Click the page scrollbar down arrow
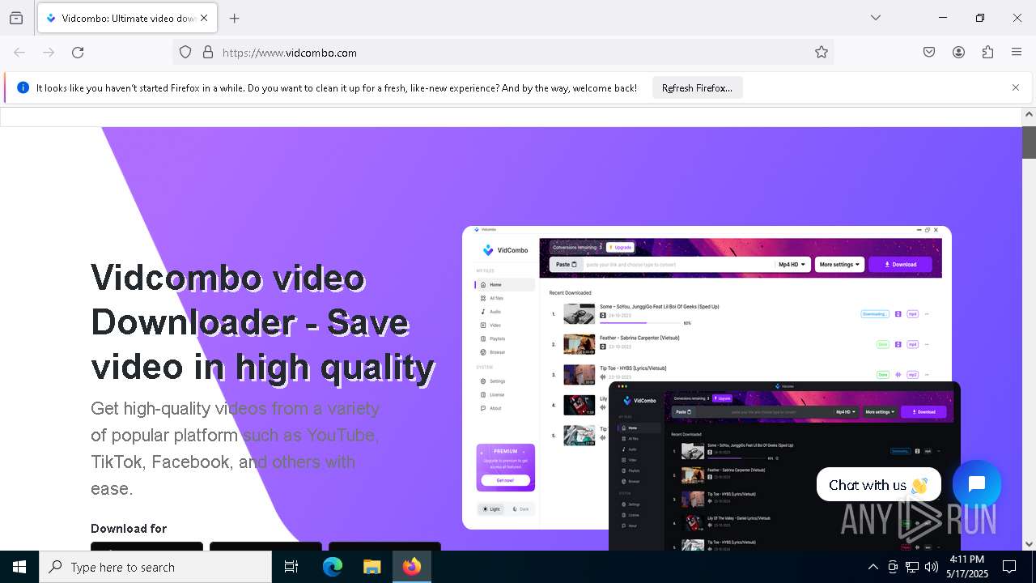The height and width of the screenshot is (583, 1036). coord(1029,544)
